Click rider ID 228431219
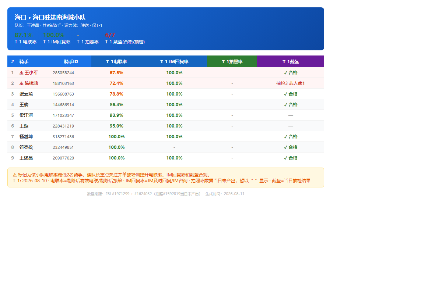The width and height of the screenshot is (442, 294). point(63,126)
